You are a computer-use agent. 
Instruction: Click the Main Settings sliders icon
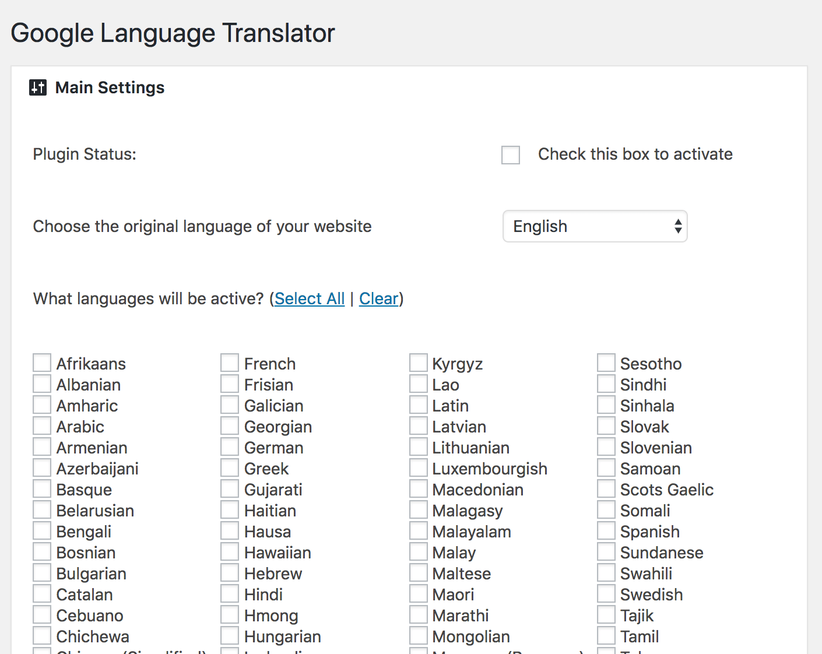coord(38,87)
